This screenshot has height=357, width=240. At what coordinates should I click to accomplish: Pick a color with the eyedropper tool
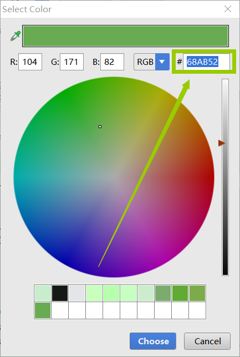pos(16,36)
